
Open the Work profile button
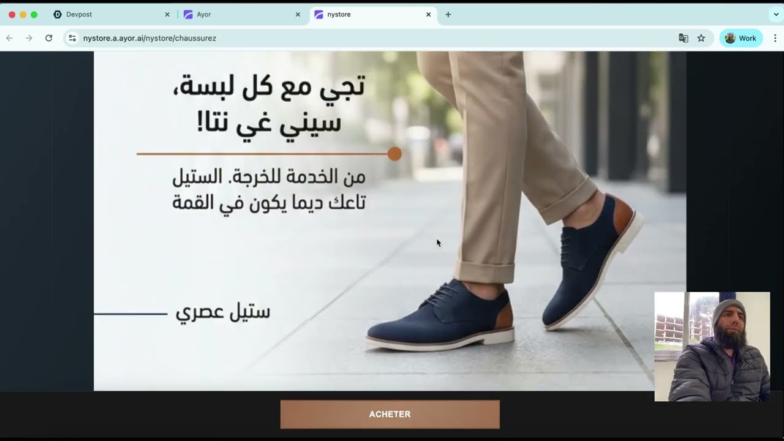tap(741, 38)
